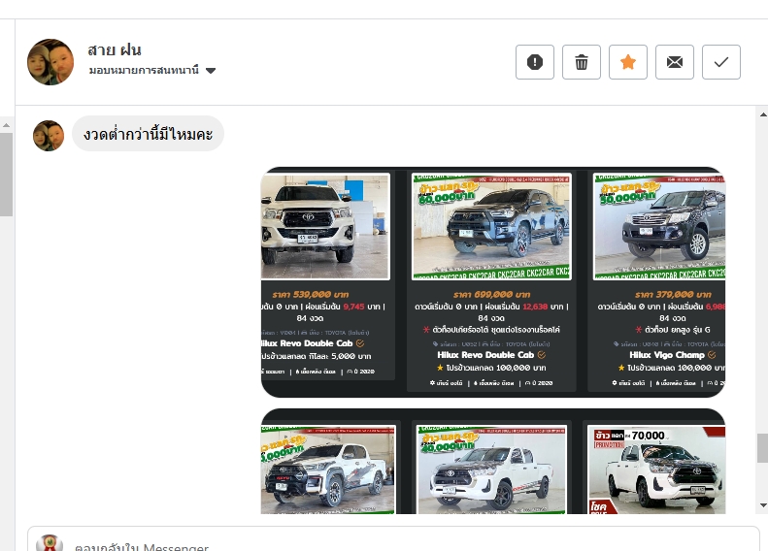Click right scrollbar down arrow
Viewport: 768px width, 551px height.
[x=762, y=505]
